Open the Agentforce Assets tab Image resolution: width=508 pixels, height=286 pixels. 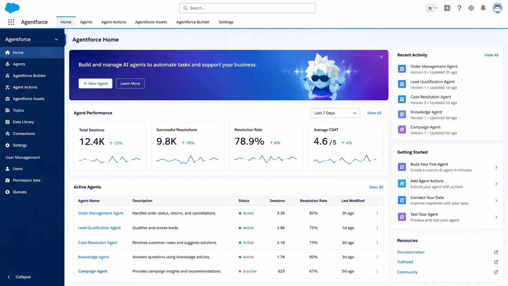[151, 22]
